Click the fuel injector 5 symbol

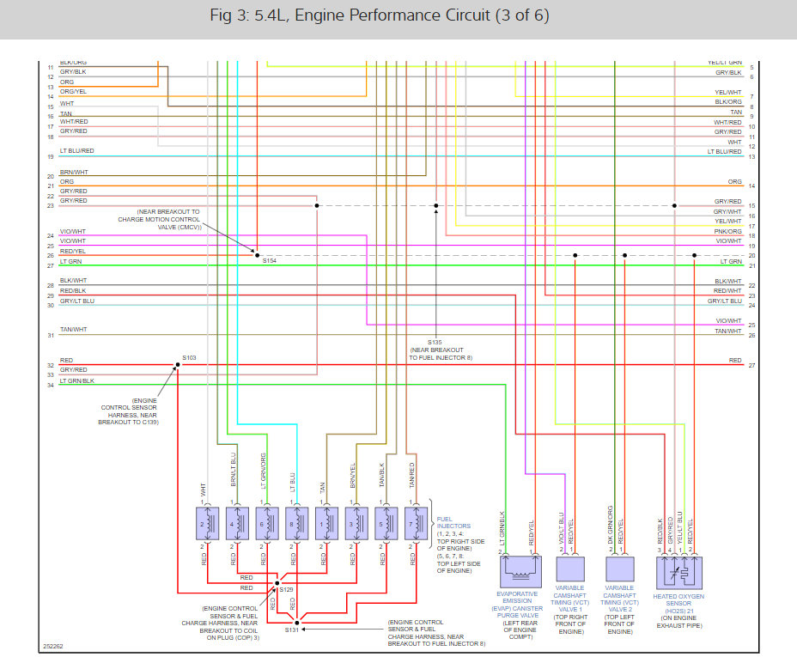click(386, 523)
